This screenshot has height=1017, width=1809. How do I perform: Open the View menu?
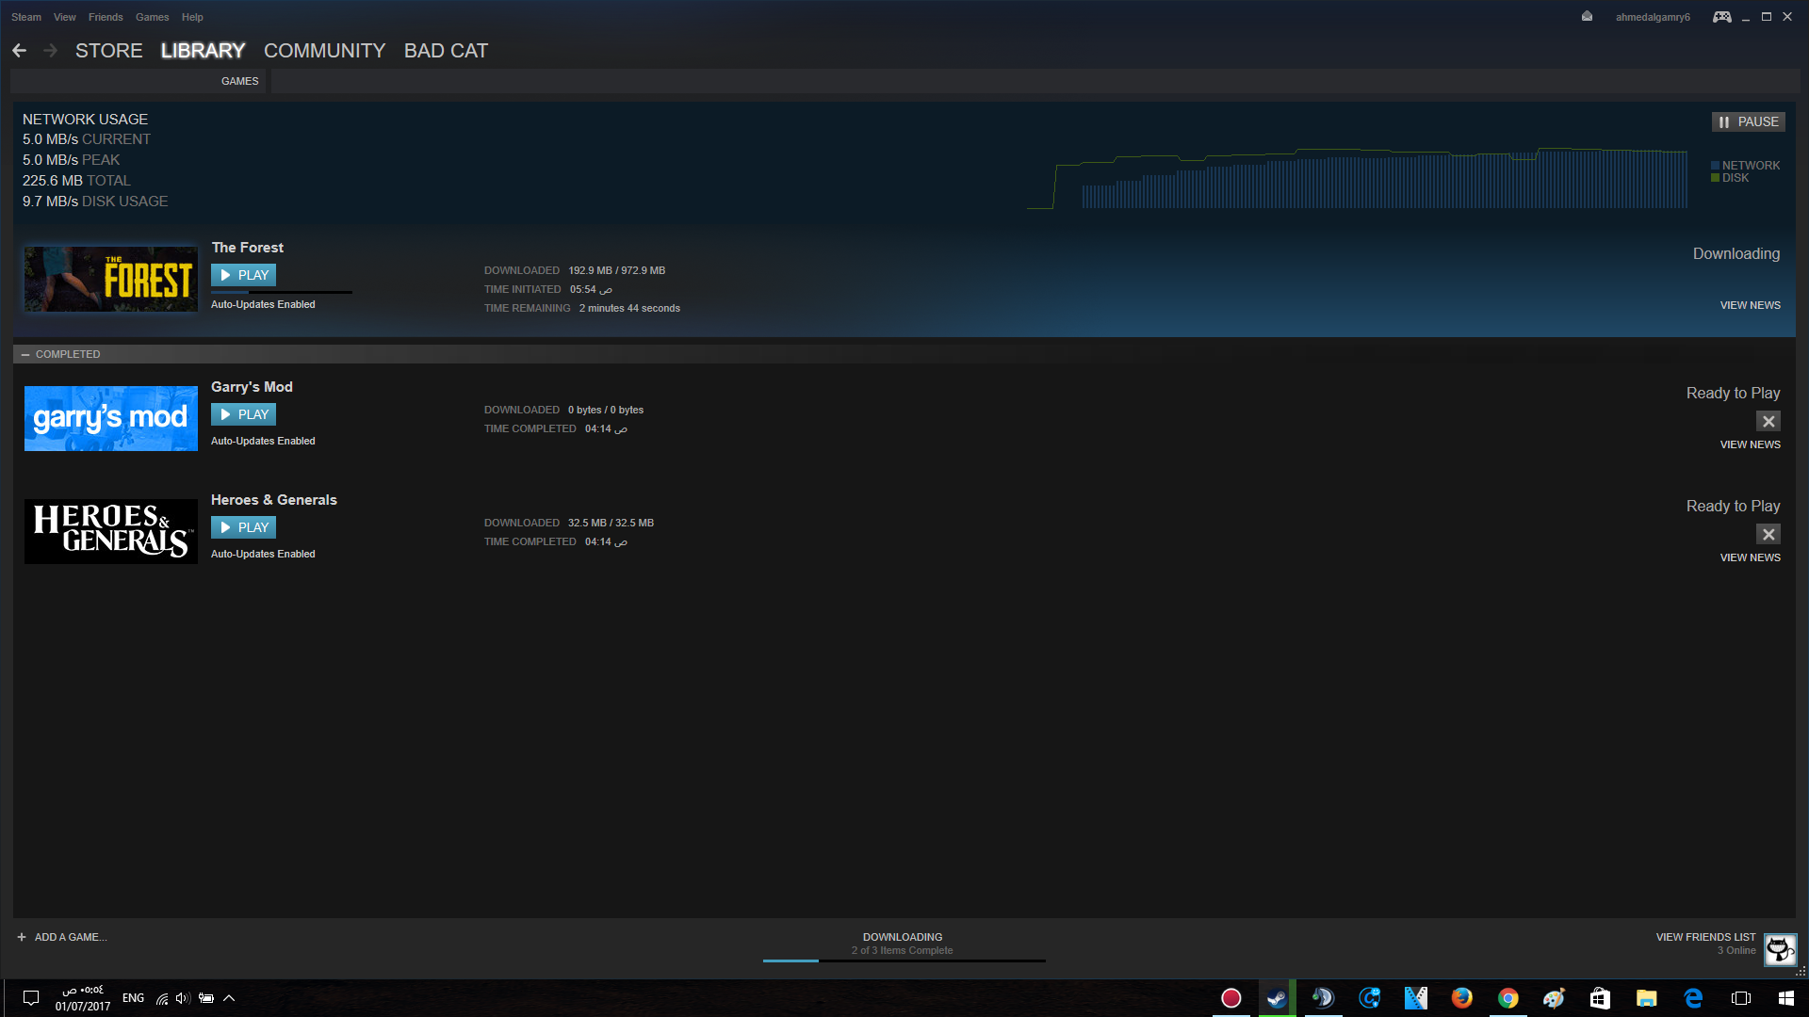[65, 17]
